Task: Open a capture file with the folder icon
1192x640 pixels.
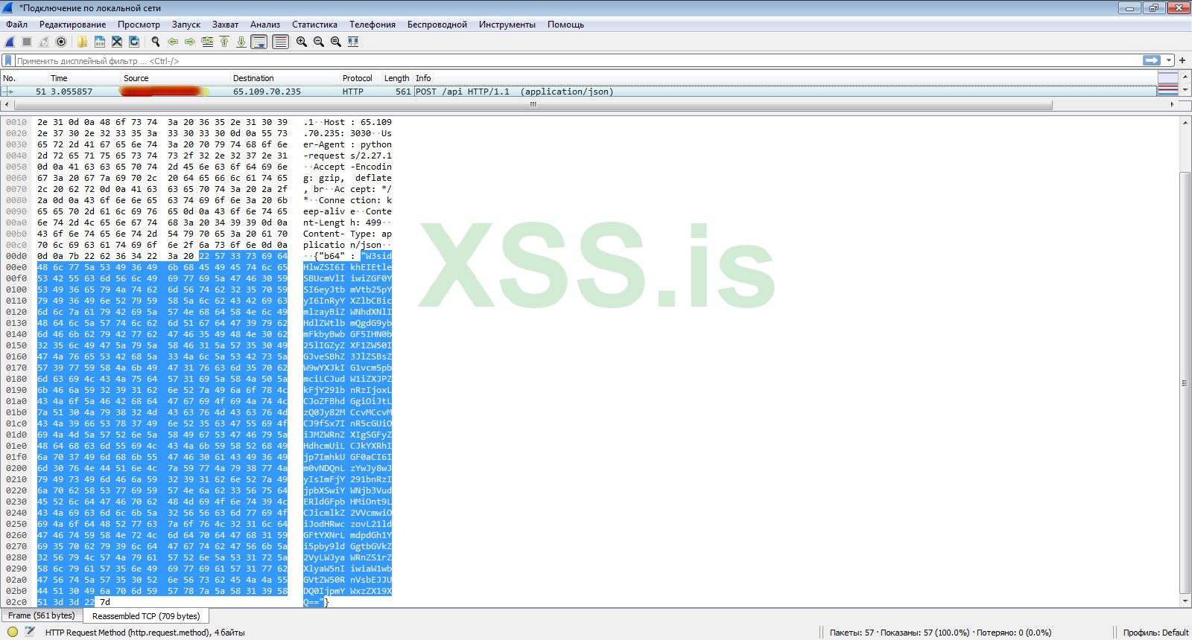Action: [x=82, y=42]
